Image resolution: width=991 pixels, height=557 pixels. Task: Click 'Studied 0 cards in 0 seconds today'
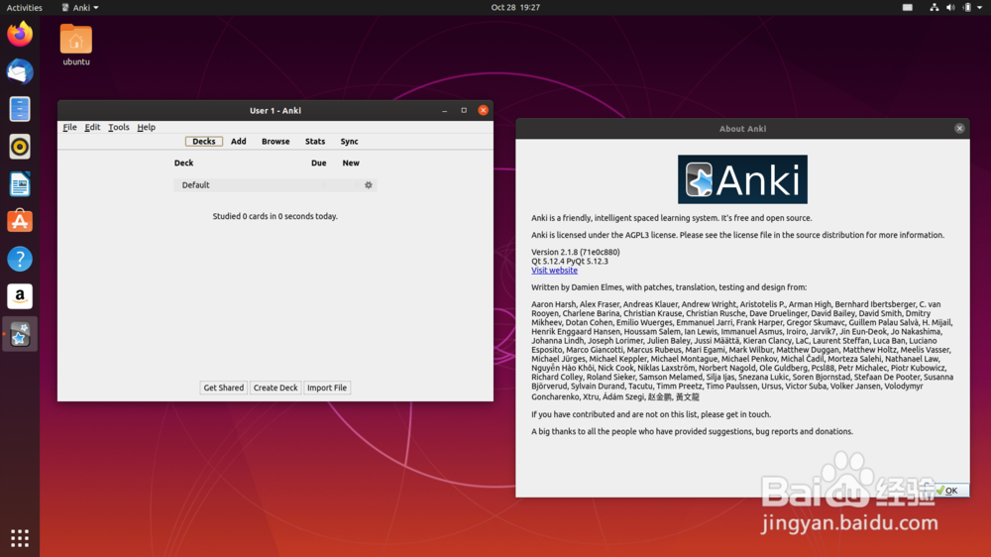275,216
